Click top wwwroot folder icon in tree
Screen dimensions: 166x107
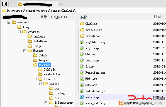click(x=14, y=22)
